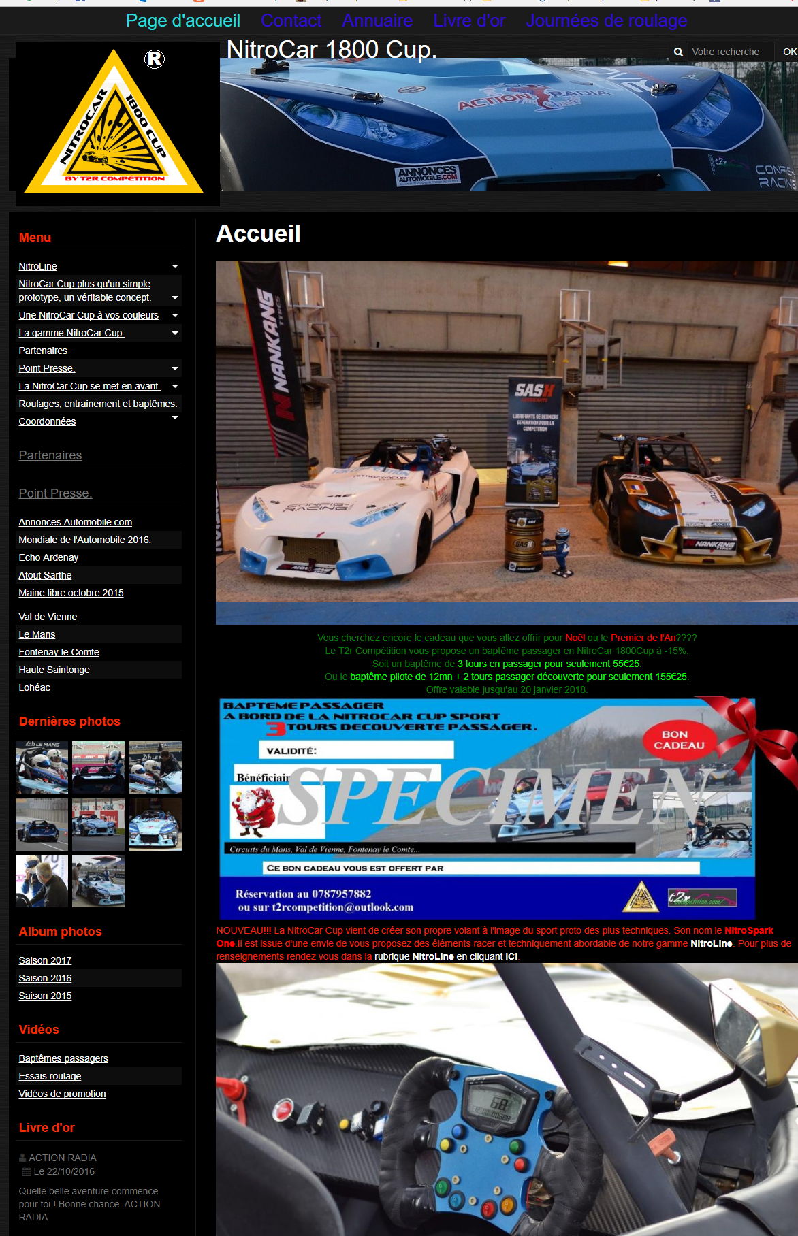Open the Livre d'or nav item
The height and width of the screenshot is (1236, 798).
tap(469, 20)
